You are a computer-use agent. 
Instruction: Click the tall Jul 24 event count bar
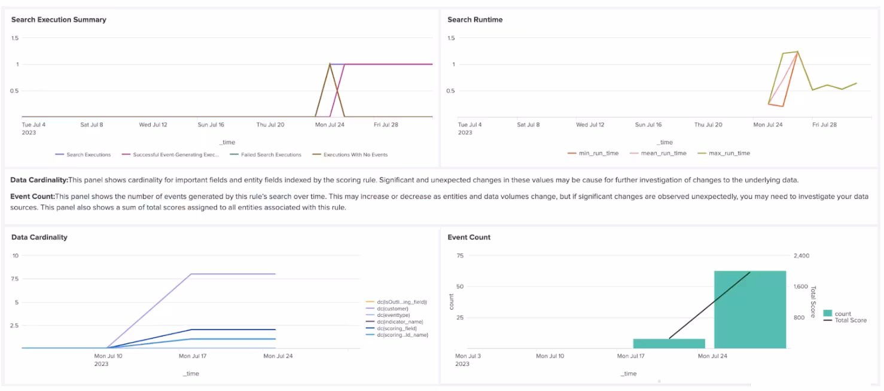[749, 311]
